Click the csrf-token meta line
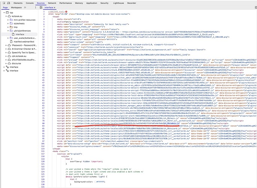 (124, 55)
